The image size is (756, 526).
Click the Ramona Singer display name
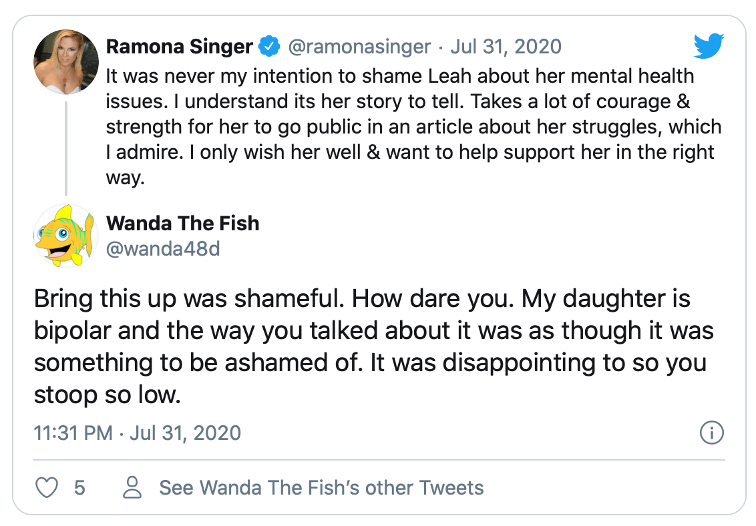point(180,47)
